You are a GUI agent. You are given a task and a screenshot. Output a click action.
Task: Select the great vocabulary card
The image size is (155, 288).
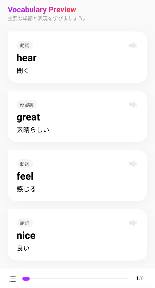77,116
